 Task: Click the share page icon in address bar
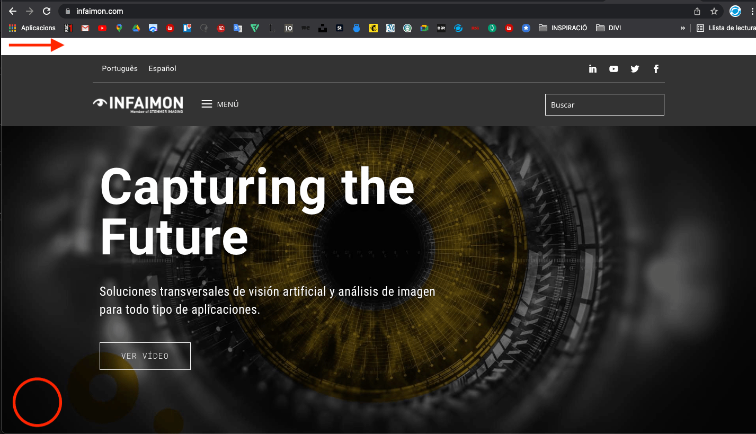click(697, 11)
